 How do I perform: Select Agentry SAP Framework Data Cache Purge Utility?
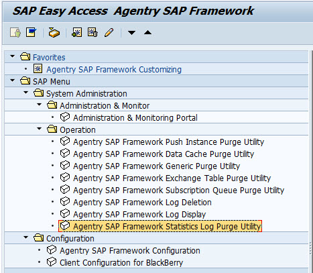164,154
